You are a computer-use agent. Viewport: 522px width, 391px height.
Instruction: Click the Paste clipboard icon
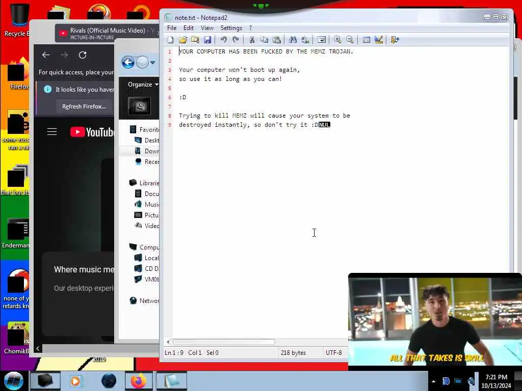[x=277, y=40]
